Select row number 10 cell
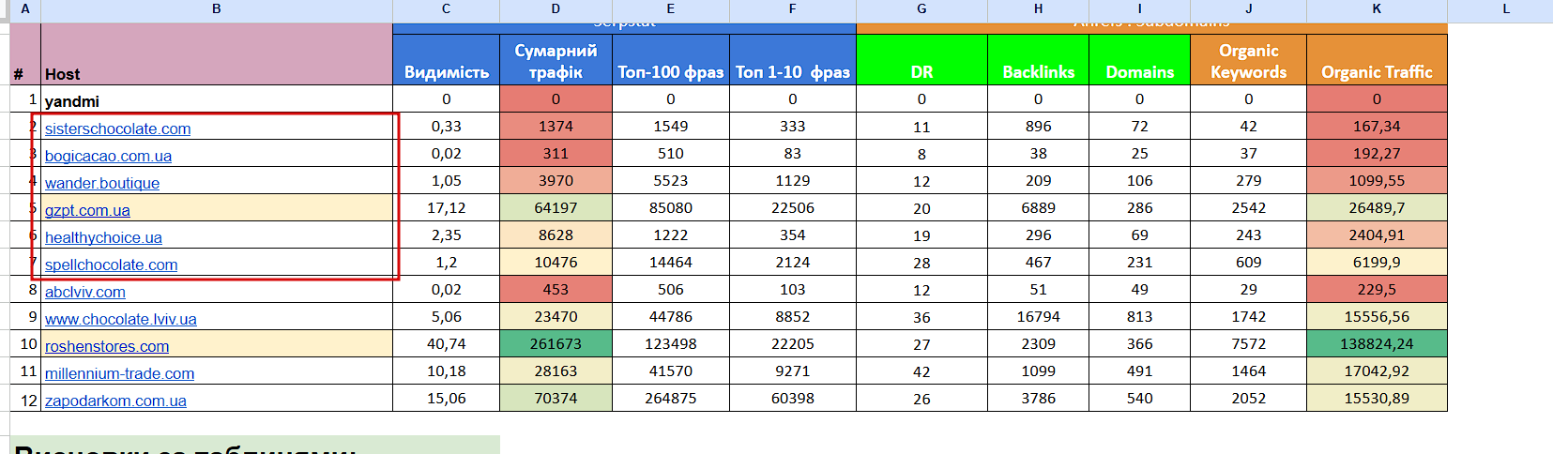Screen dimensions: 1553x454 click(x=25, y=343)
